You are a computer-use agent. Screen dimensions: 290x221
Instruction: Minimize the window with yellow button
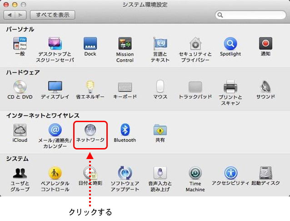[x=15, y=5]
